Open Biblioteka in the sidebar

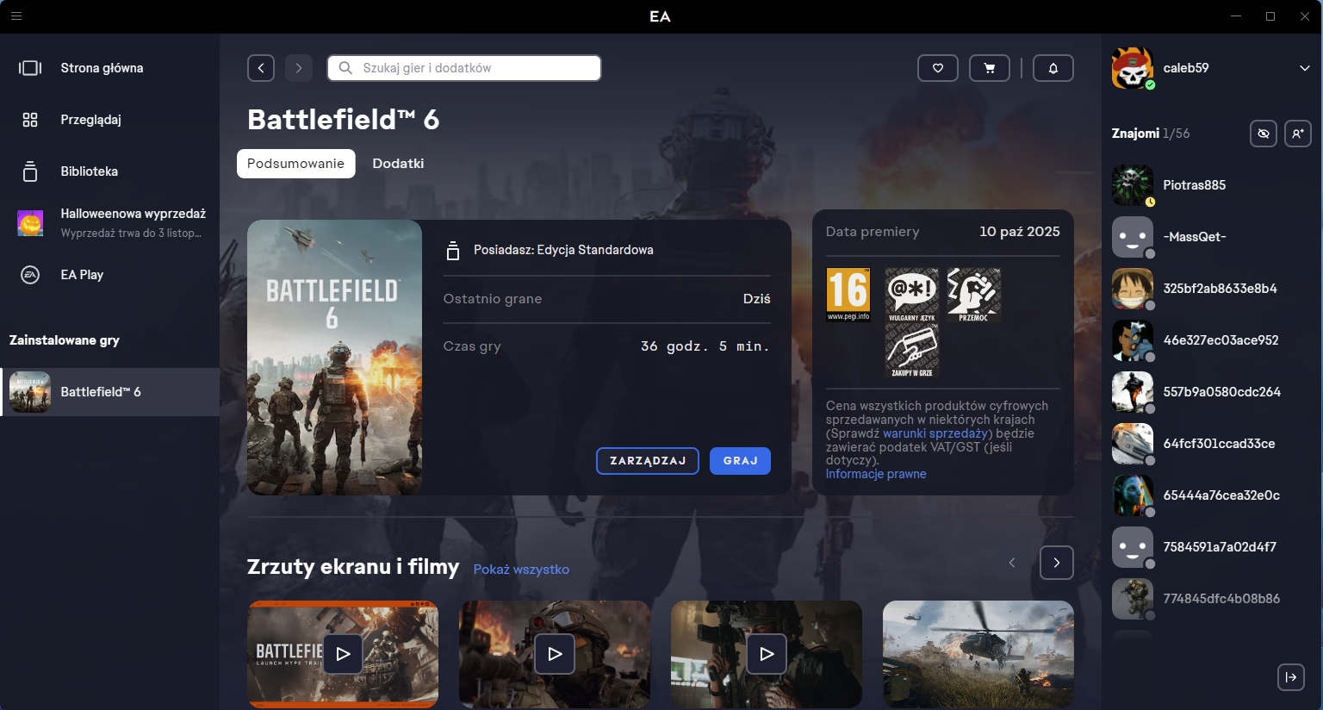pos(89,171)
